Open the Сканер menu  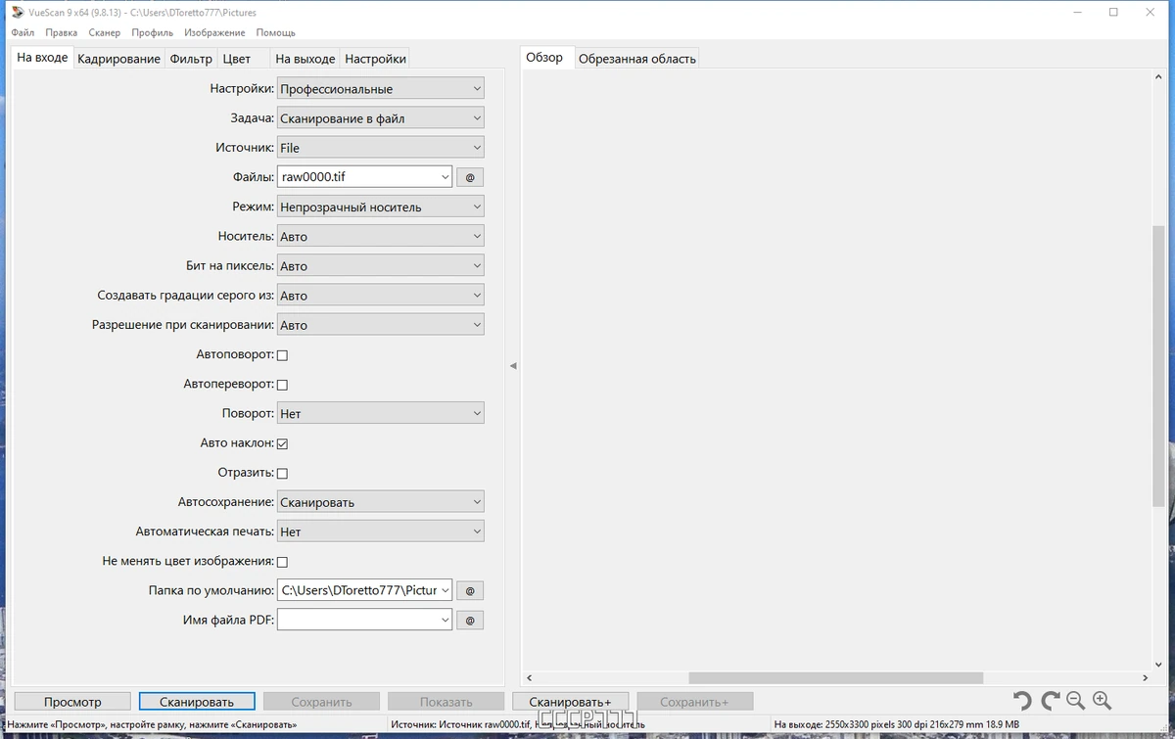tap(104, 32)
